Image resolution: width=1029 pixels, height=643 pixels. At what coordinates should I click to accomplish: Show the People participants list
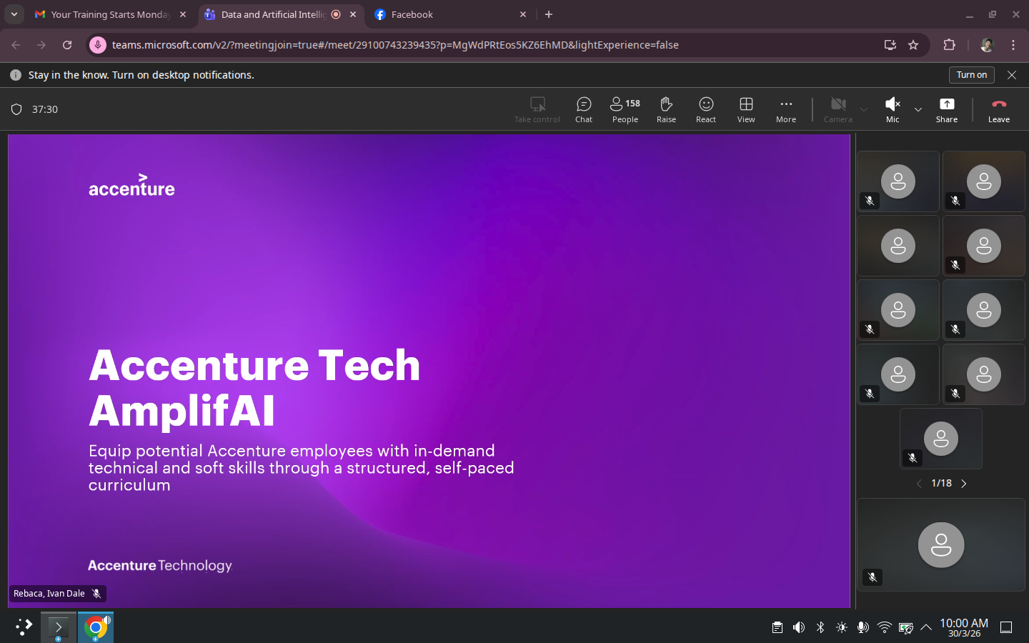pos(625,110)
